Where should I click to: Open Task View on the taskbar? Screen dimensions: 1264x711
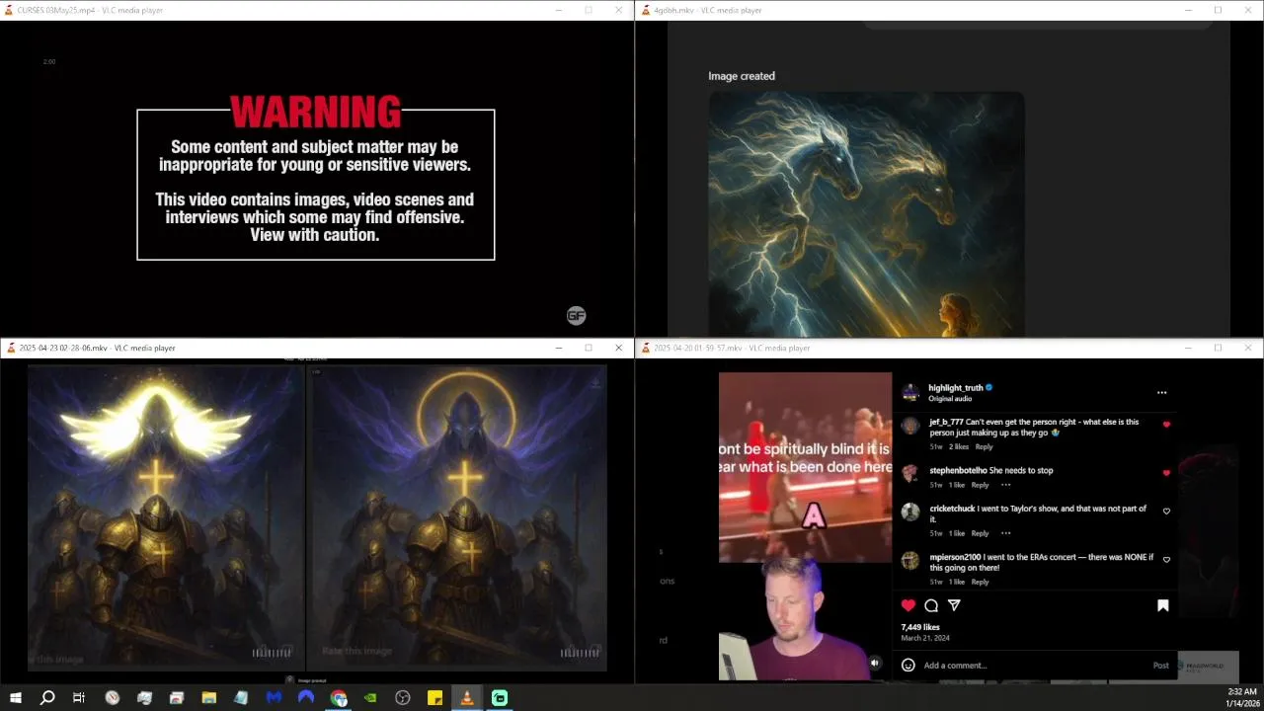pyautogui.click(x=79, y=698)
